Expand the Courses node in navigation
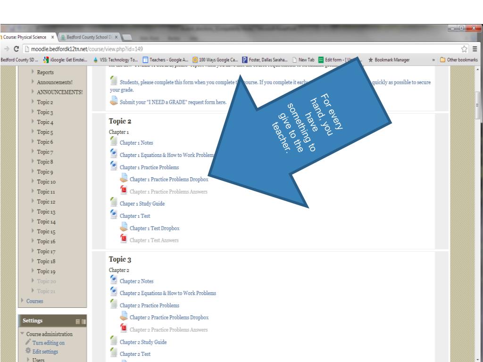The width and height of the screenshot is (483, 362). pos(22,300)
